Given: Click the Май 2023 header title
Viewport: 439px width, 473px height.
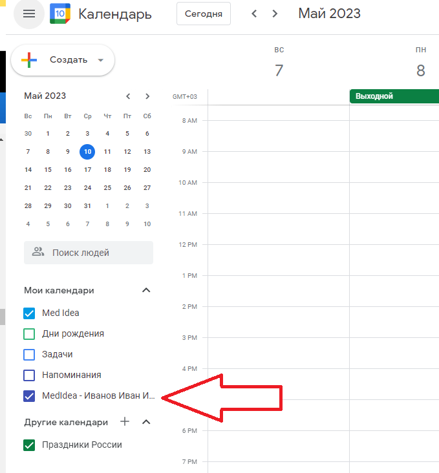Looking at the screenshot, I should (329, 14).
